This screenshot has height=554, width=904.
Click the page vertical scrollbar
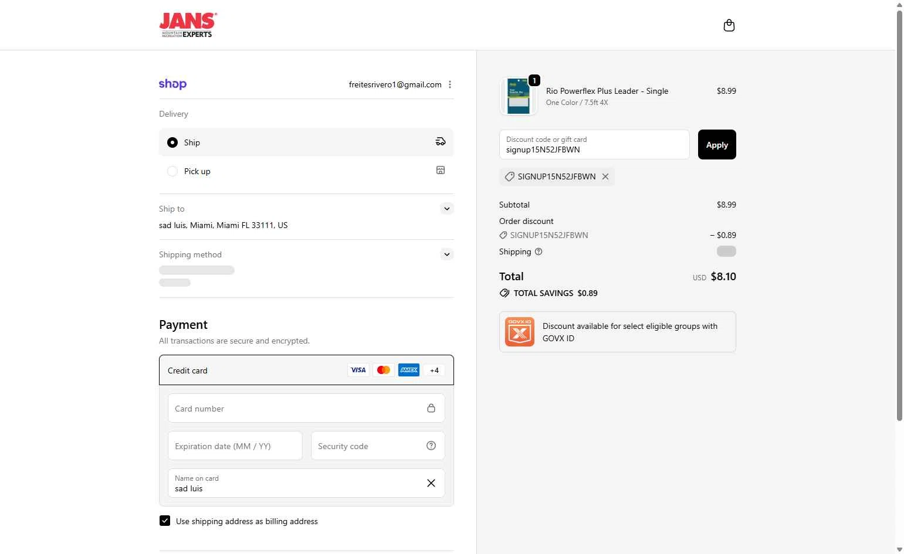899,215
